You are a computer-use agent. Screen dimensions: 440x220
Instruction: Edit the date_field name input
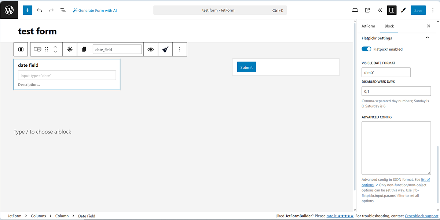pyautogui.click(x=117, y=49)
